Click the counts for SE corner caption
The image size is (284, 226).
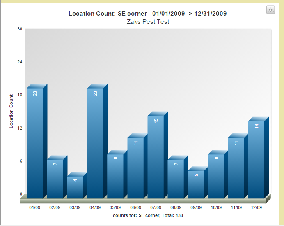pyautogui.click(x=148, y=215)
